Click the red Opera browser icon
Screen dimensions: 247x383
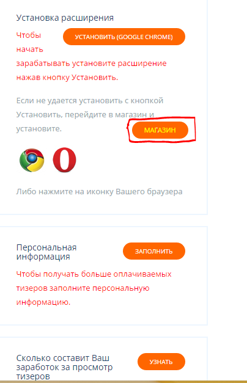(x=65, y=160)
